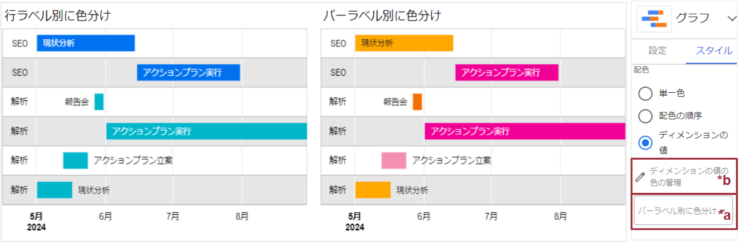Click the 行ラベル別に色分け chart title

pyautogui.click(x=58, y=15)
